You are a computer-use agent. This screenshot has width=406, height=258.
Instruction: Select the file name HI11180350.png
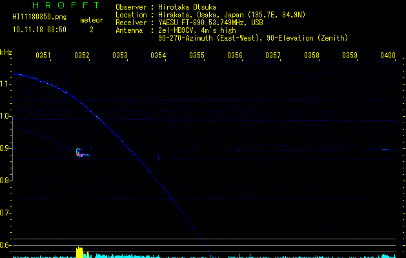pos(39,17)
